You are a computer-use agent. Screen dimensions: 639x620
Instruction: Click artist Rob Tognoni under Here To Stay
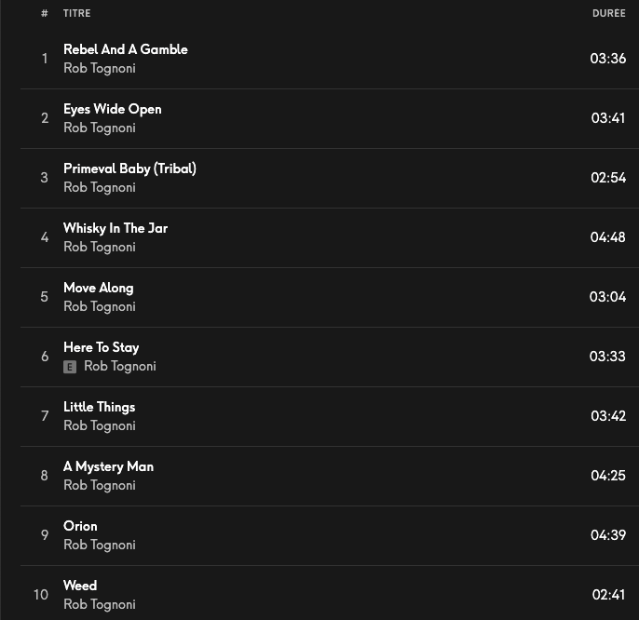pos(120,367)
